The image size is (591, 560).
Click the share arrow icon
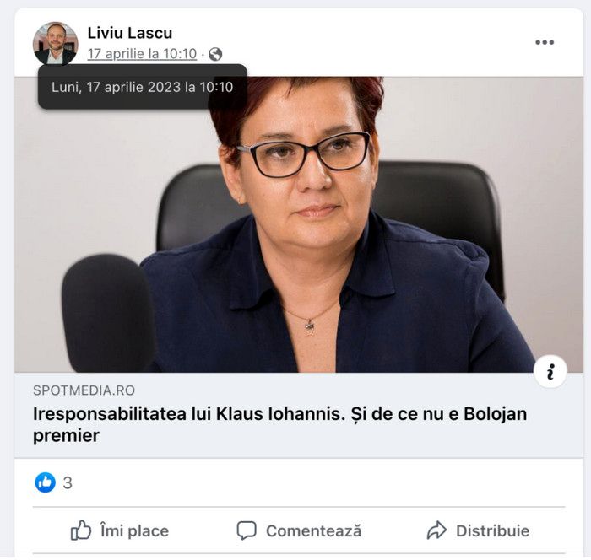pyautogui.click(x=436, y=530)
